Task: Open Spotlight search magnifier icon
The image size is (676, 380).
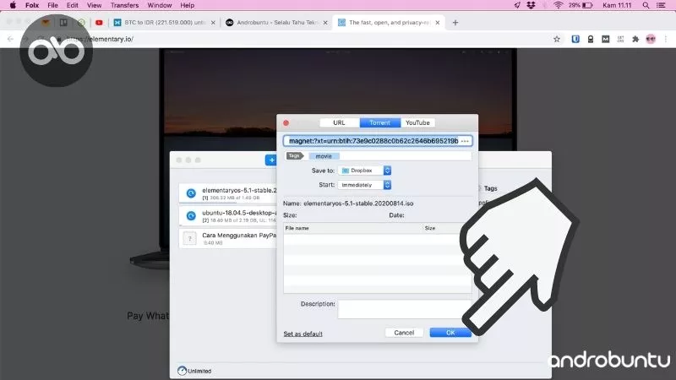Action: pos(646,5)
